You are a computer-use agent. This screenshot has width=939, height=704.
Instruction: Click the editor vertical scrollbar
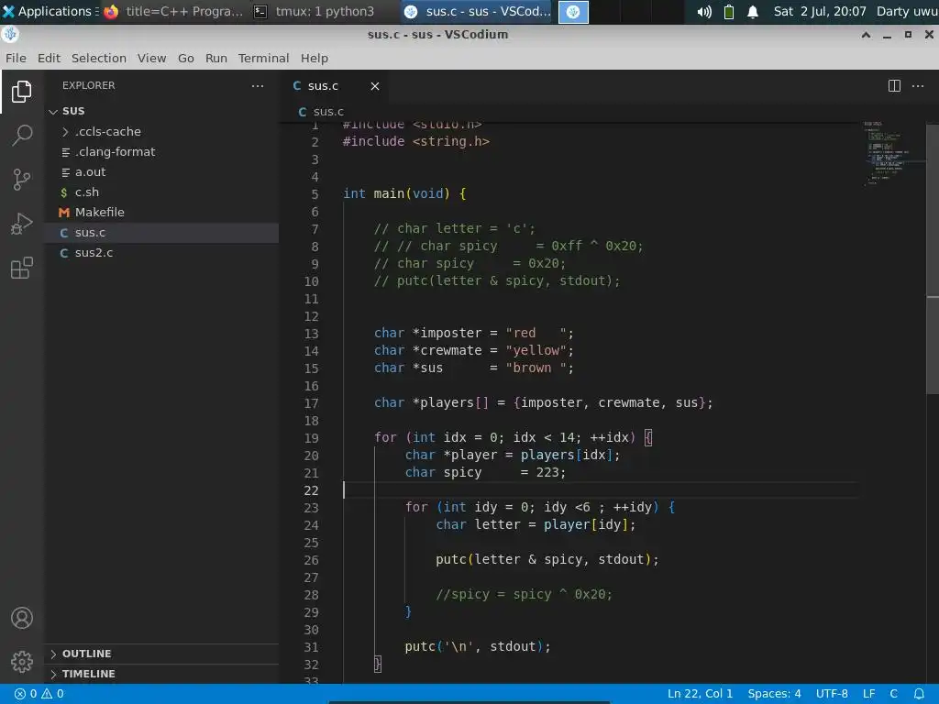point(933,258)
